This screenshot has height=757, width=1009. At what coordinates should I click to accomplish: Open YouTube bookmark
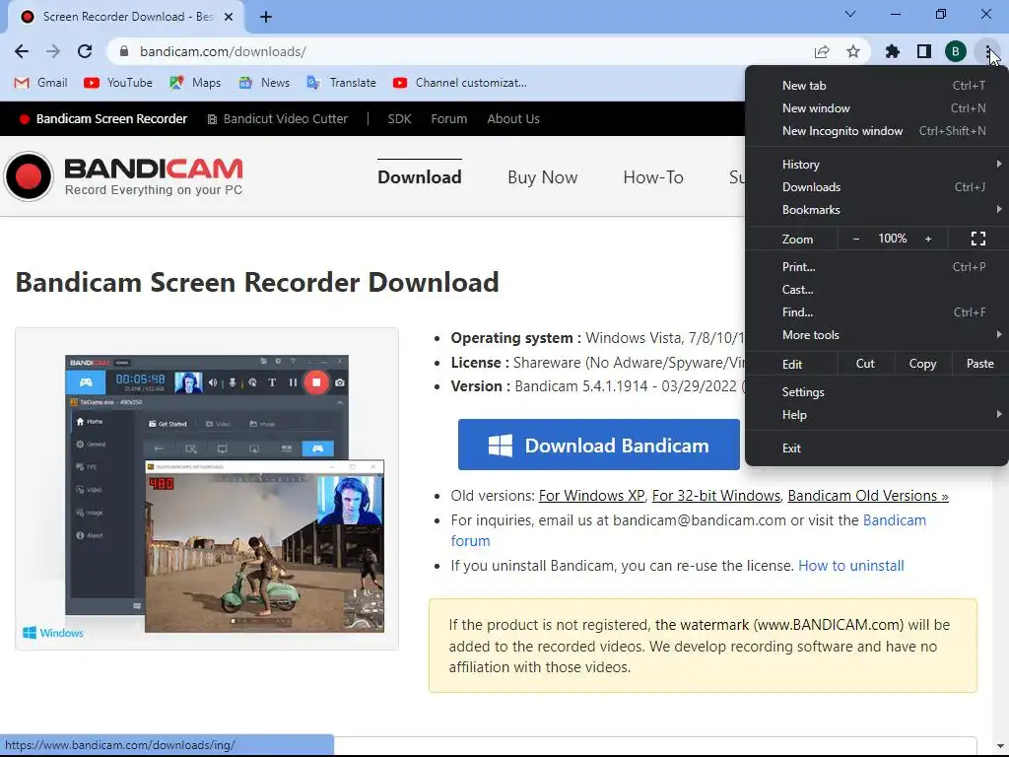pyautogui.click(x=118, y=83)
